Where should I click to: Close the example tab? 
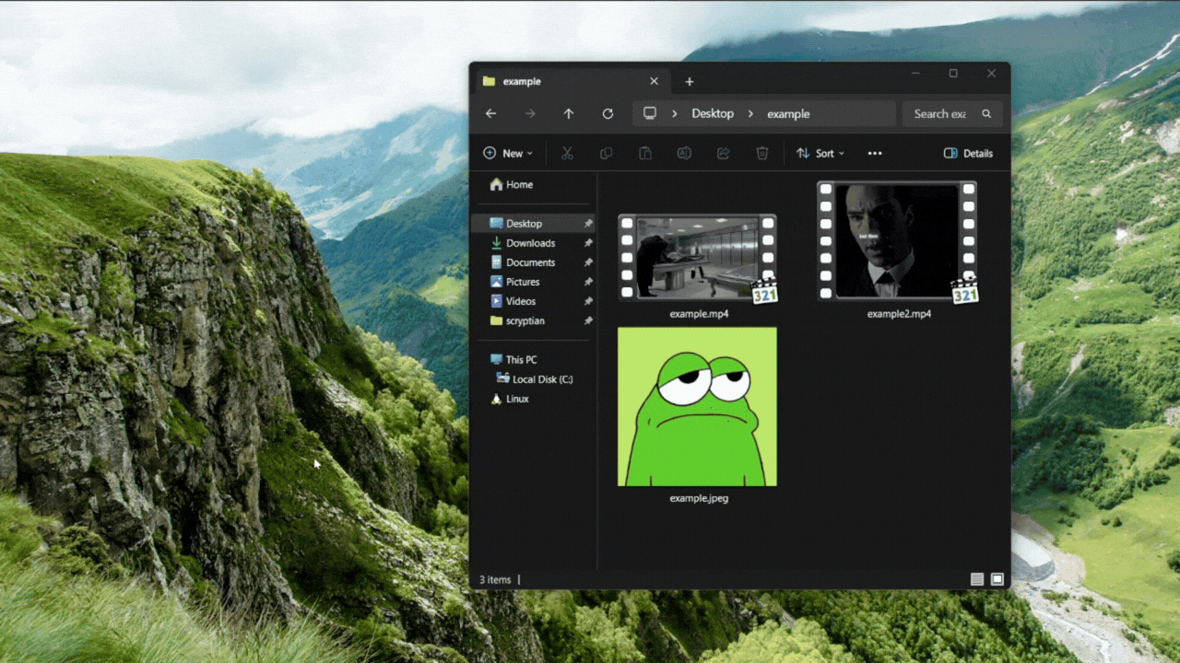(x=655, y=82)
